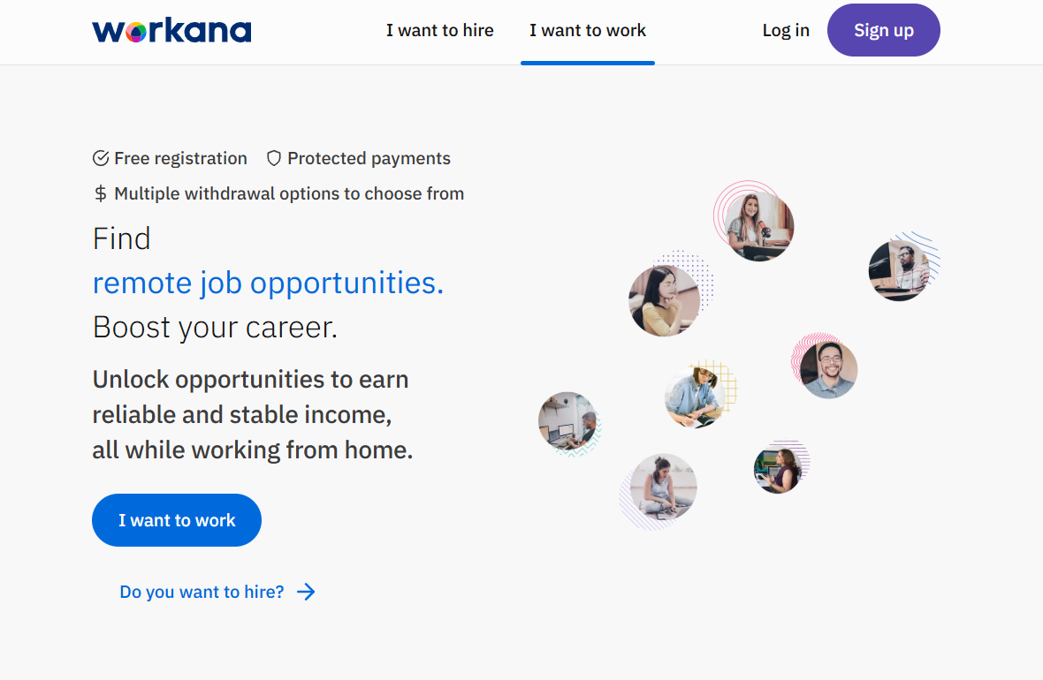This screenshot has height=680, width=1043.
Task: Click the dollar sign icon
Action: coord(101,194)
